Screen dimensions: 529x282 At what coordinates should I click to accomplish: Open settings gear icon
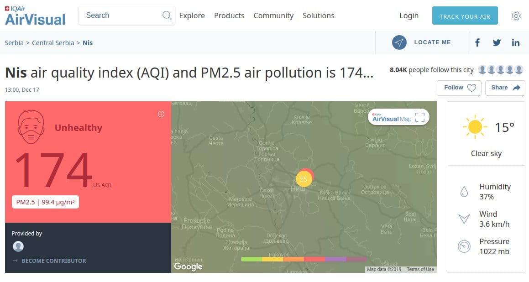516,16
